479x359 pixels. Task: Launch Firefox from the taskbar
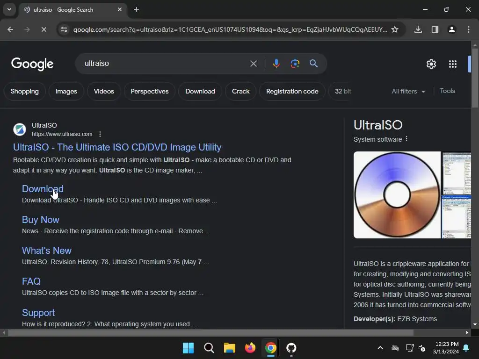click(250, 348)
